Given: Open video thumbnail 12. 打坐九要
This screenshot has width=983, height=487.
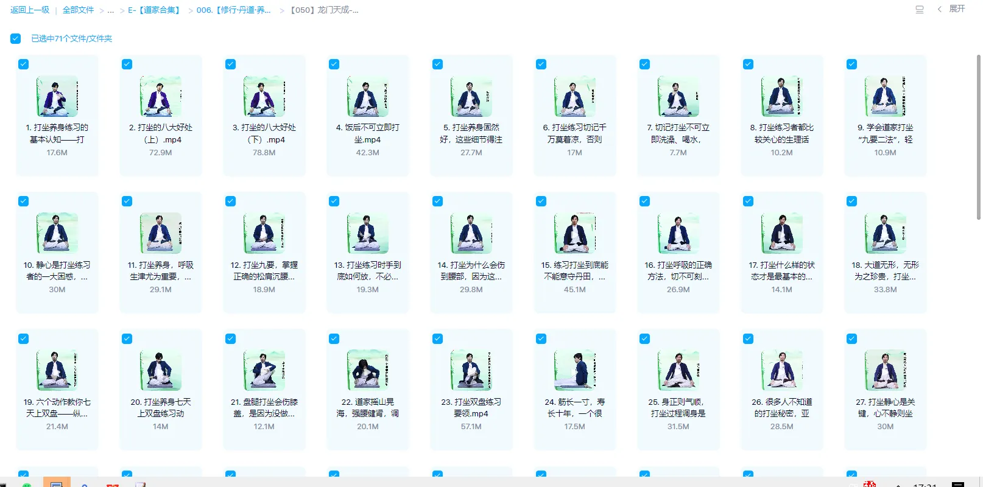Looking at the screenshot, I should coord(264,233).
